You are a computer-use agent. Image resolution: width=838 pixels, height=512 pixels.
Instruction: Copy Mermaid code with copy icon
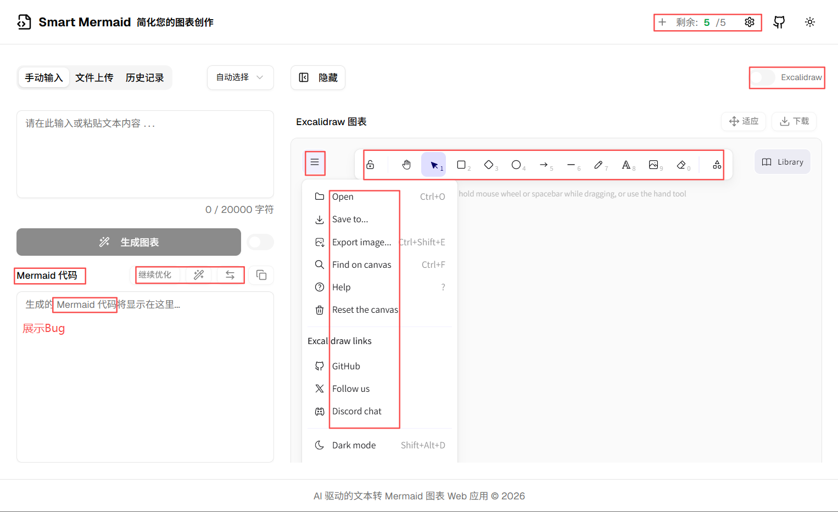(x=261, y=275)
